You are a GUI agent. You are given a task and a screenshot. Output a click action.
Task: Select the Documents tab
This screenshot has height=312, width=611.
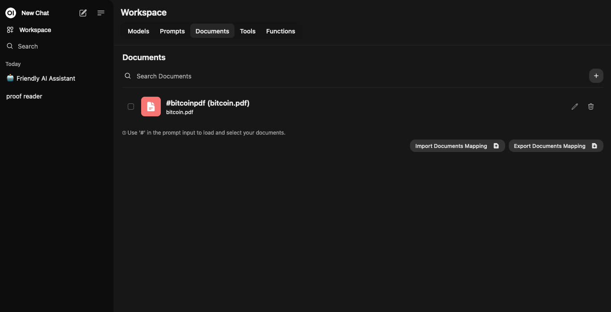pyautogui.click(x=212, y=31)
